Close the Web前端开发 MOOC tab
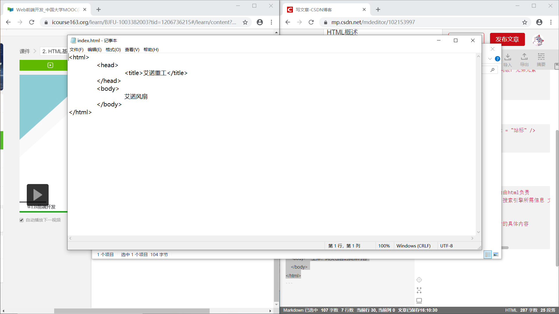559x314 pixels. (x=85, y=10)
